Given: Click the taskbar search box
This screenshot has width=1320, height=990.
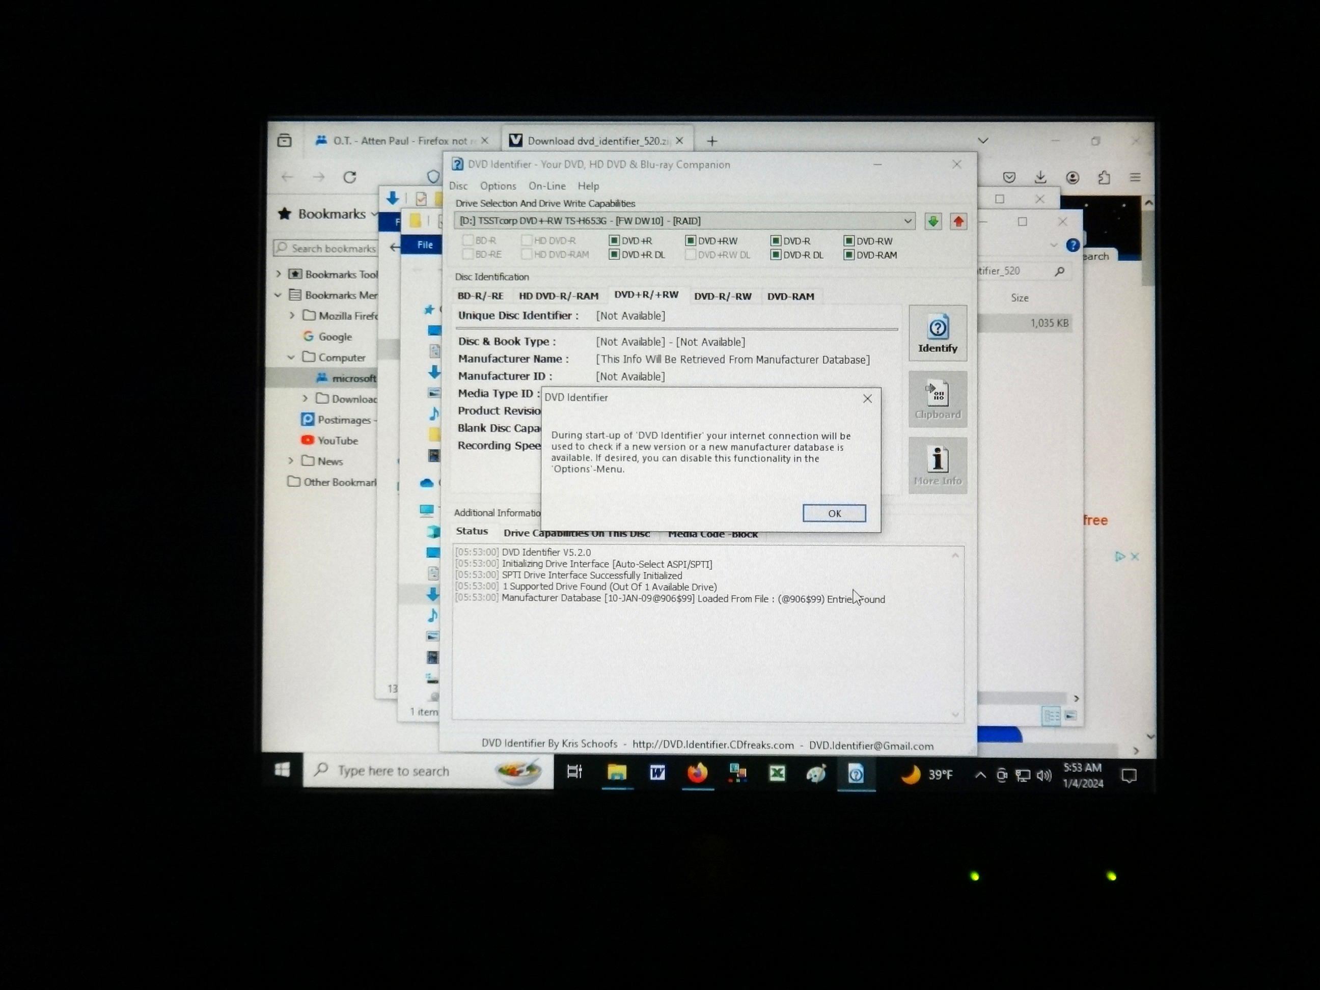Looking at the screenshot, I should pos(428,771).
